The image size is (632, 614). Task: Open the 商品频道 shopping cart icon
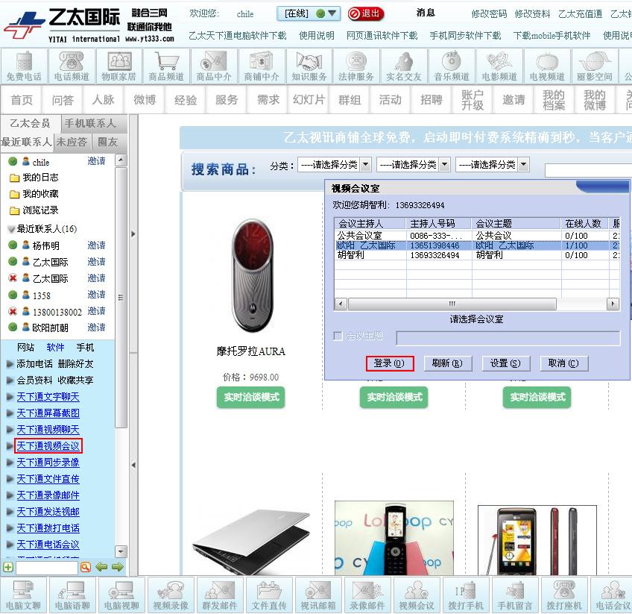pos(166,66)
